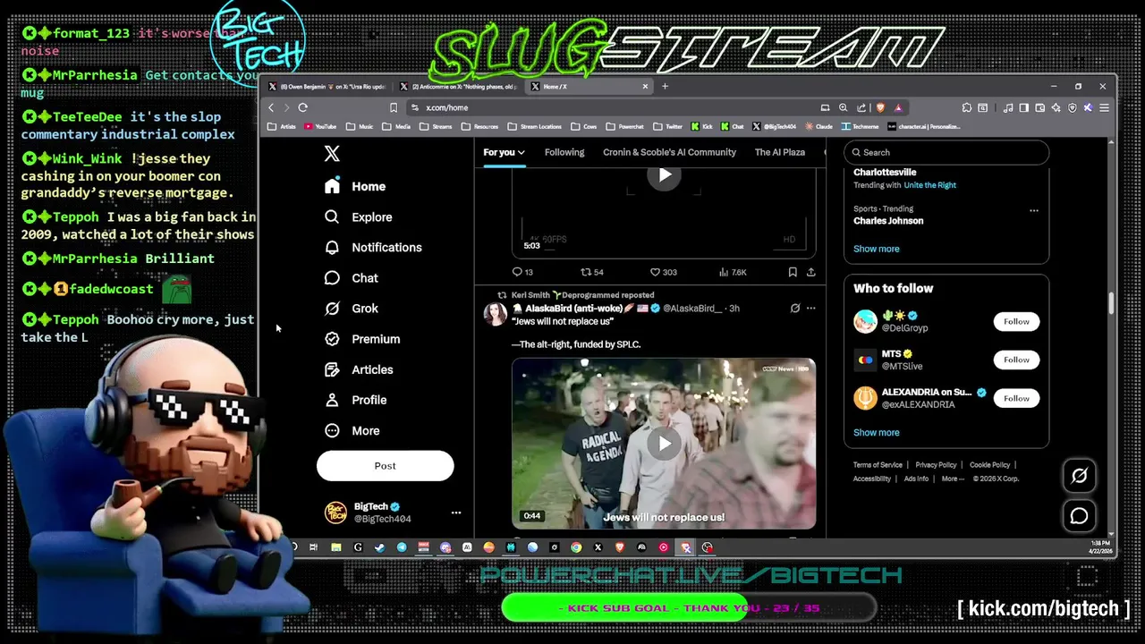Screen dimensions: 1145x644
Task: Open the Powerchat bookmark folder
Action: pyautogui.click(x=625, y=127)
